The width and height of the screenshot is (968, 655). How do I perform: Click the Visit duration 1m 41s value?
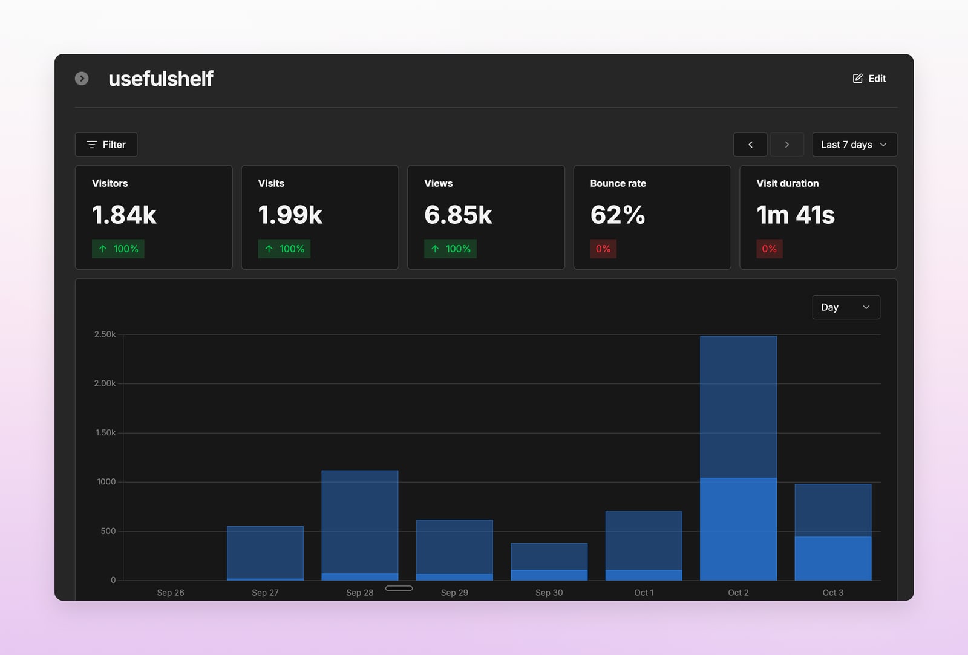(796, 215)
